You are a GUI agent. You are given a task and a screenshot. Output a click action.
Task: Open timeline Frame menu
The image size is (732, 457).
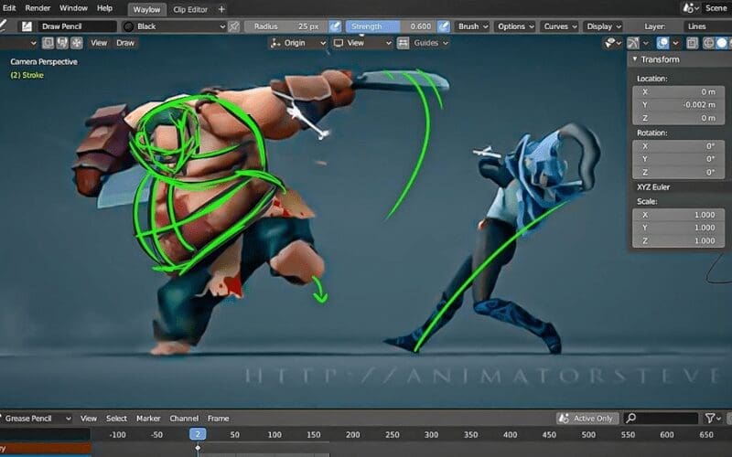coord(218,419)
